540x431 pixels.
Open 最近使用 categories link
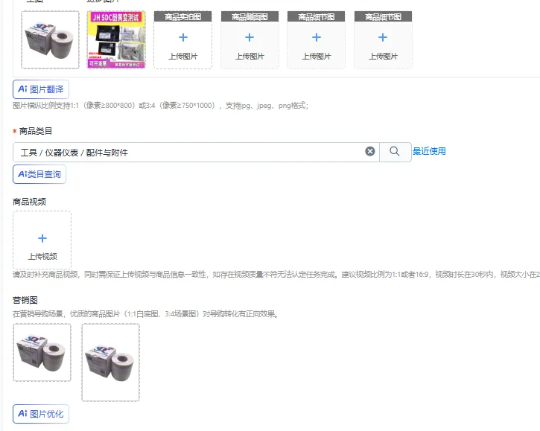click(x=429, y=151)
